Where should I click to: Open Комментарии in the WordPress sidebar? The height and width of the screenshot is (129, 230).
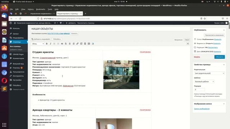pos(18,58)
